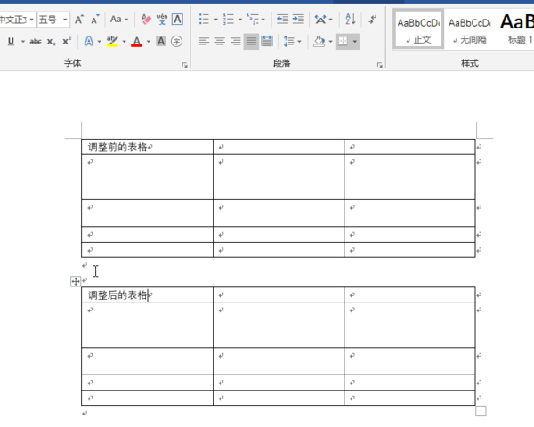The height and width of the screenshot is (427, 534).
Task: Justify paragraph text
Action: (251, 42)
